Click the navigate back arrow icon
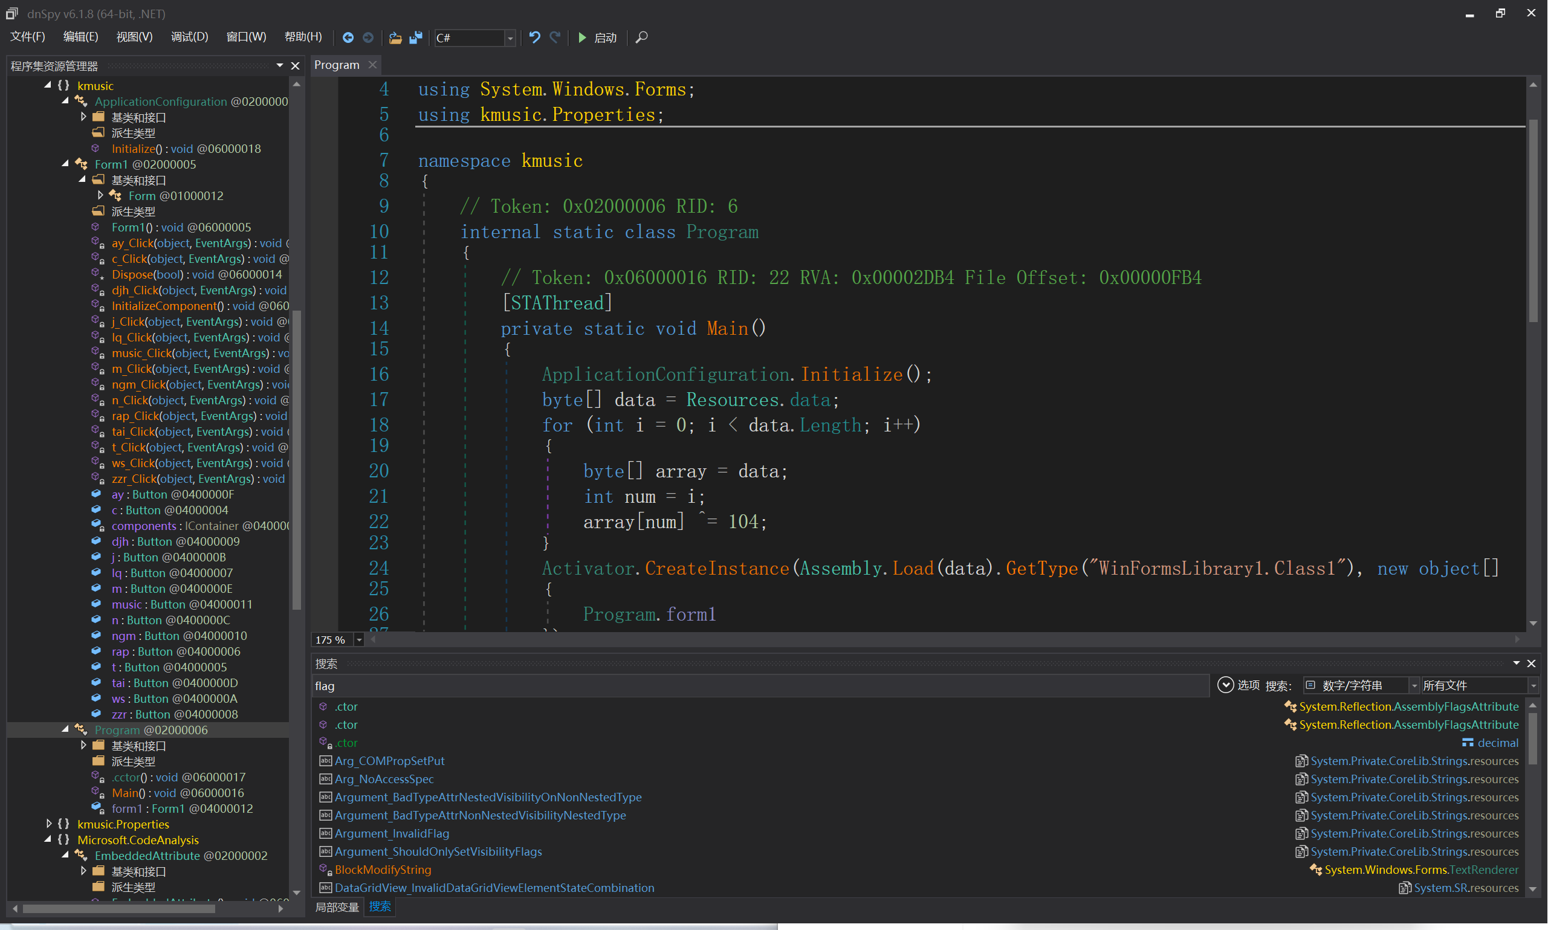Screen dimensions: 1548x930 pyautogui.click(x=348, y=37)
